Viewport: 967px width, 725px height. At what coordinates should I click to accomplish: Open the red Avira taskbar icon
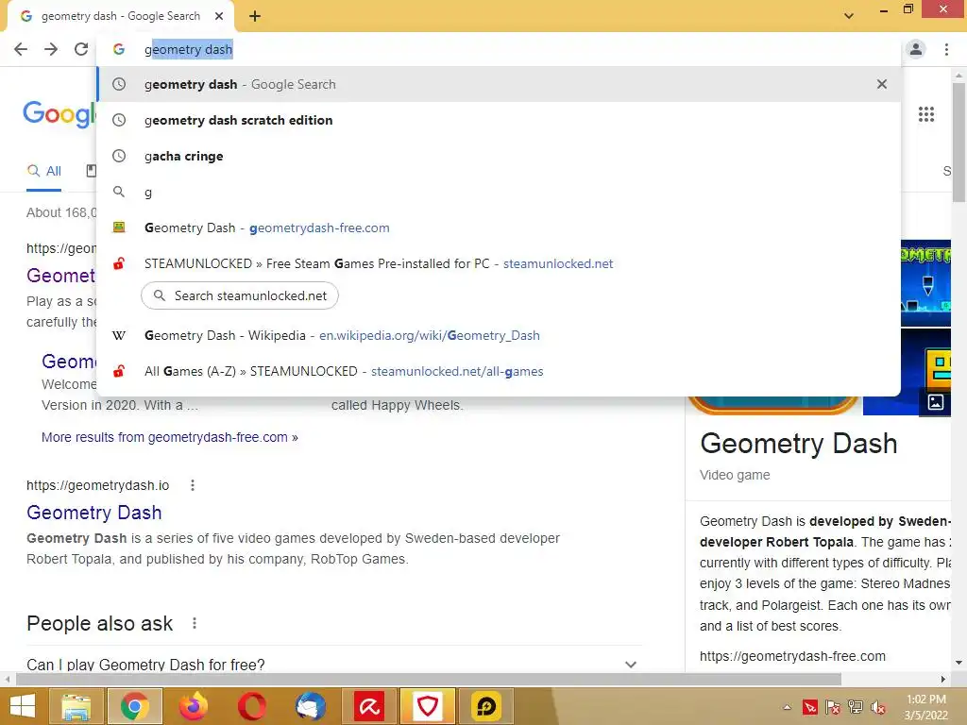(369, 706)
